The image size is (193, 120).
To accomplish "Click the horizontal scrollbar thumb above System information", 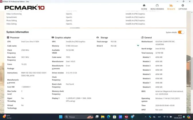I will (75, 28).
